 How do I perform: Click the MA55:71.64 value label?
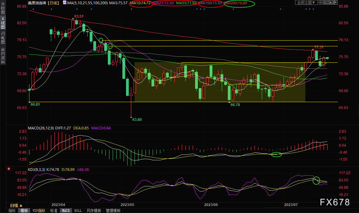pos(186,3)
